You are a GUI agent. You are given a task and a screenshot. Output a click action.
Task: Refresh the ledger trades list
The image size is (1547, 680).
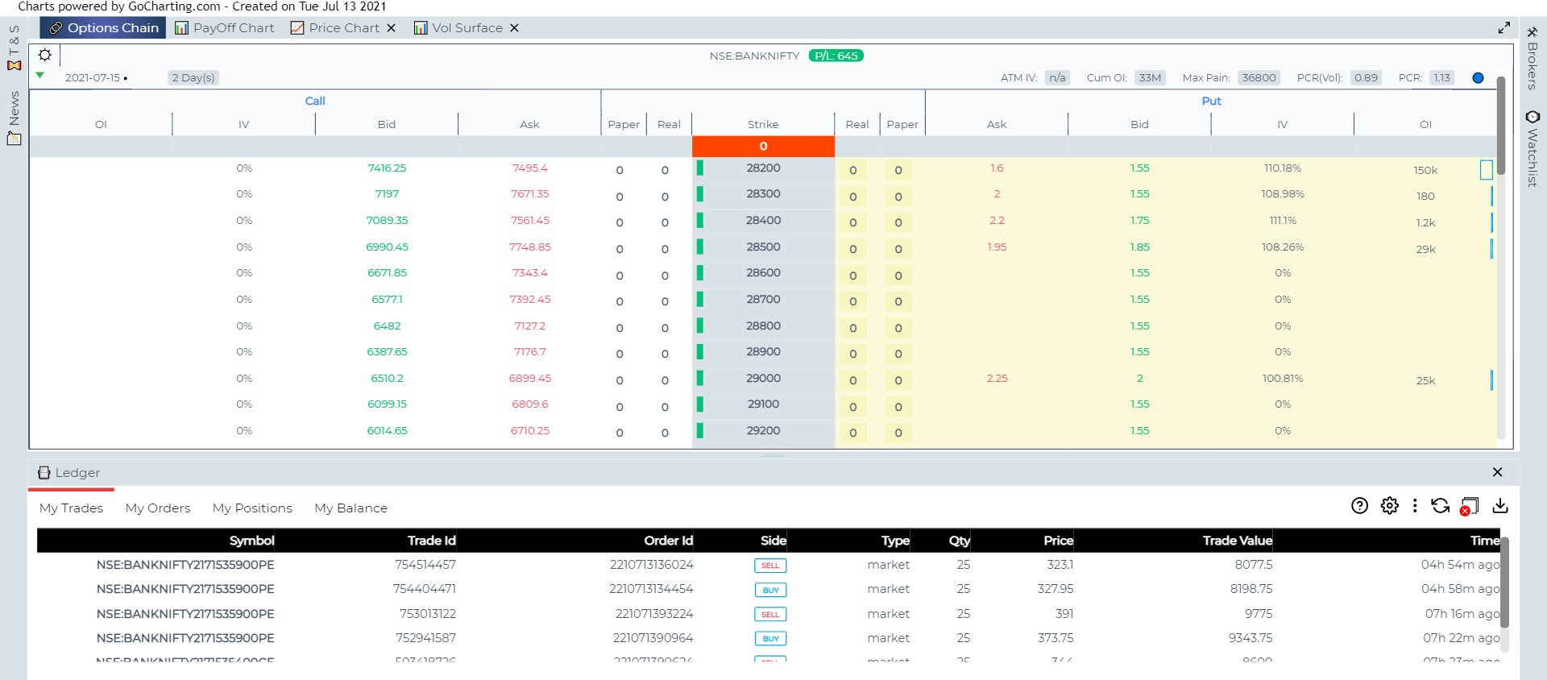tap(1440, 506)
